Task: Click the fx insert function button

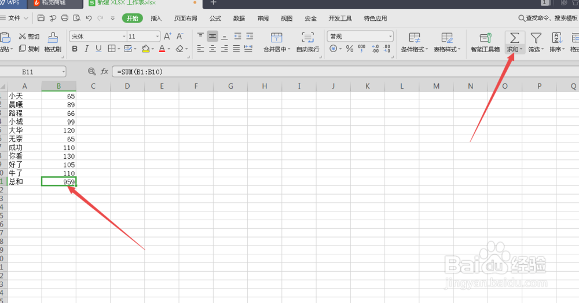Action: click(x=104, y=71)
